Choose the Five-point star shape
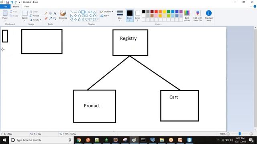The width and height of the screenshot is (257, 144). point(80,20)
